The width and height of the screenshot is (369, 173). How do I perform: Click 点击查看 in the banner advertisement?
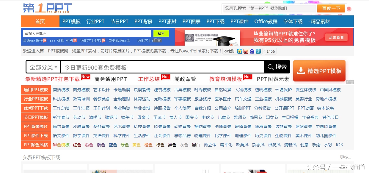click(x=336, y=37)
